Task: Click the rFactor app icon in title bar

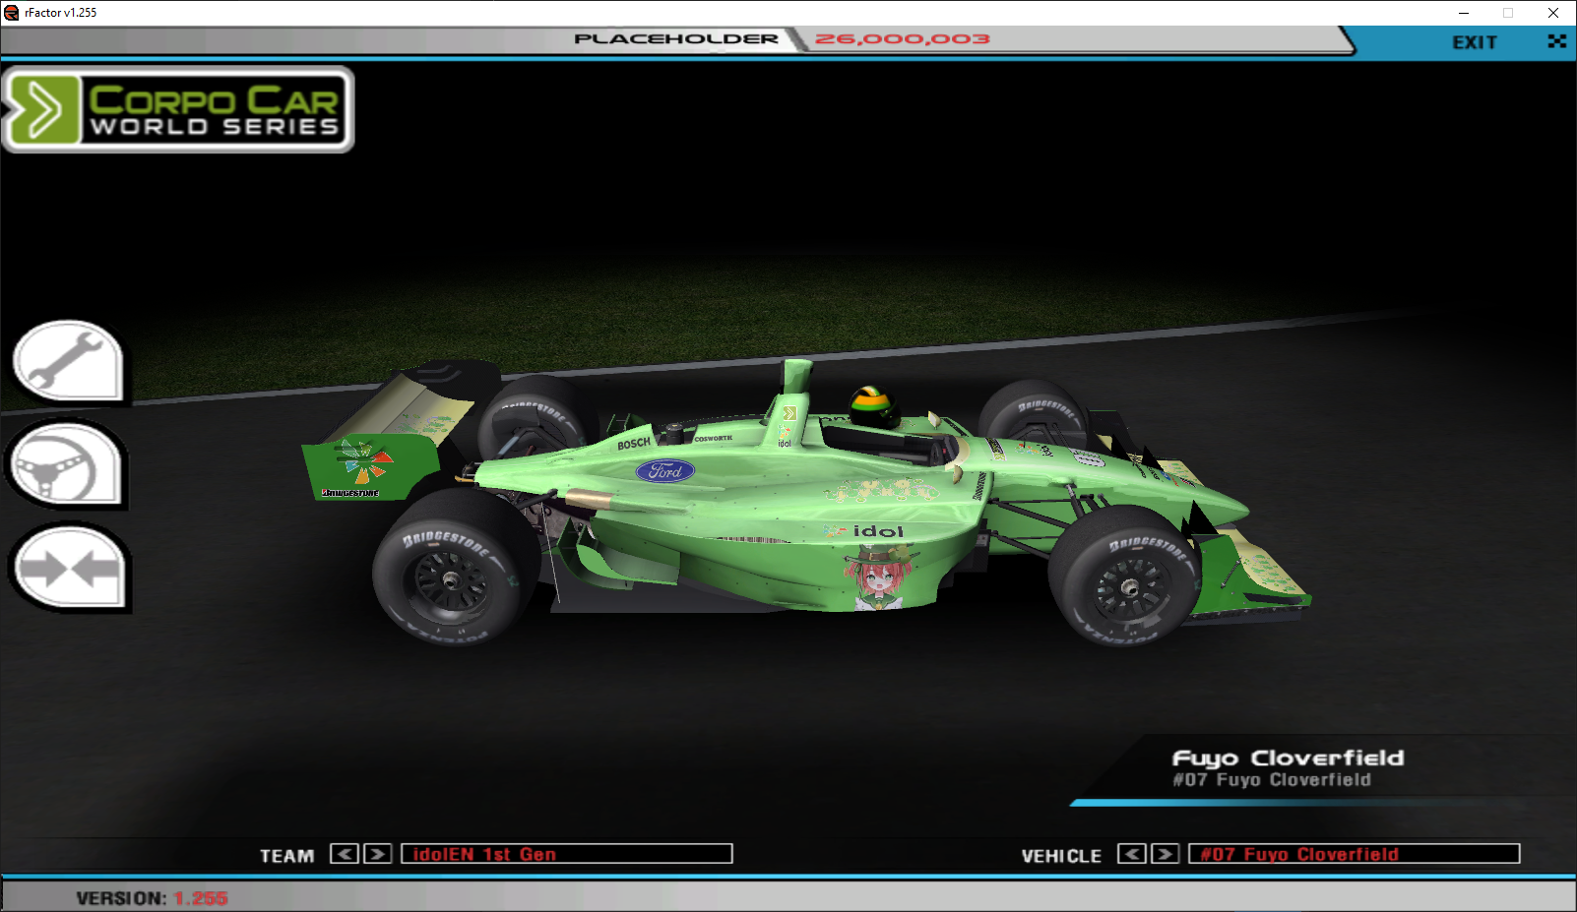Action: [12, 13]
